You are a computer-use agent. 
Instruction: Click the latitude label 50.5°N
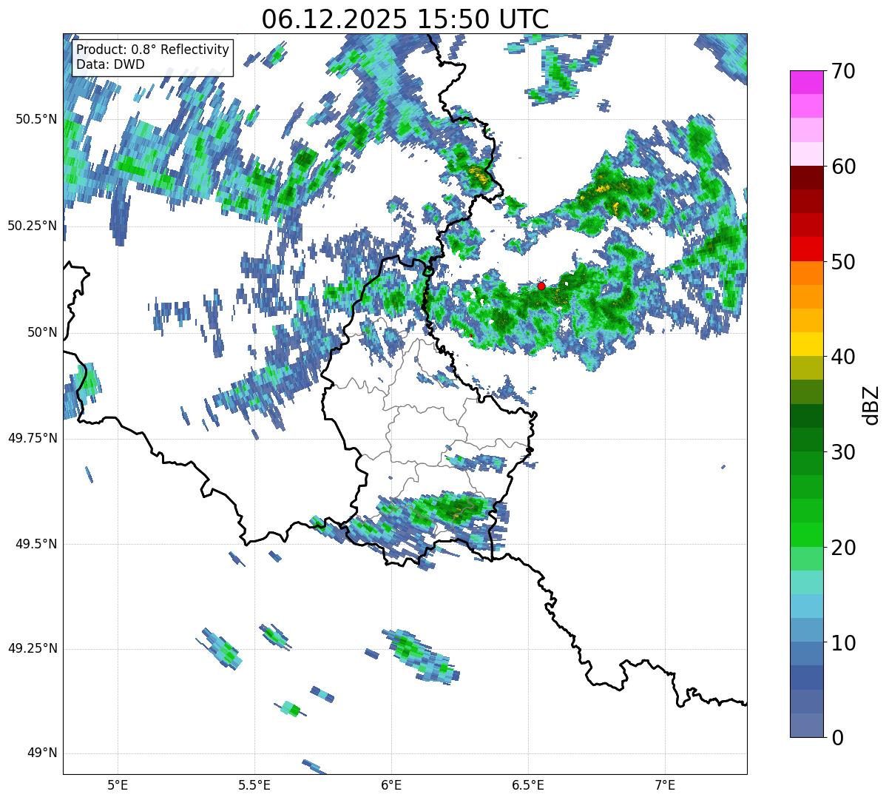(x=36, y=119)
